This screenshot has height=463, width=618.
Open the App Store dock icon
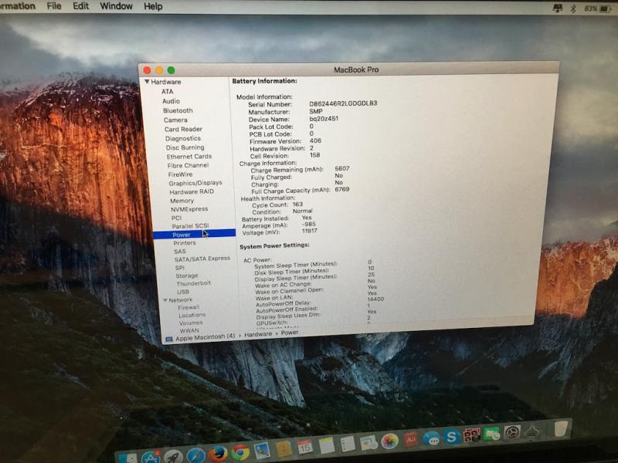(151, 456)
